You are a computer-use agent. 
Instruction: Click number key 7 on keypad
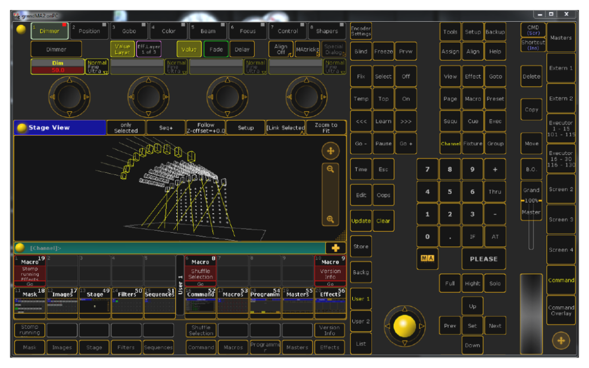pos(428,170)
